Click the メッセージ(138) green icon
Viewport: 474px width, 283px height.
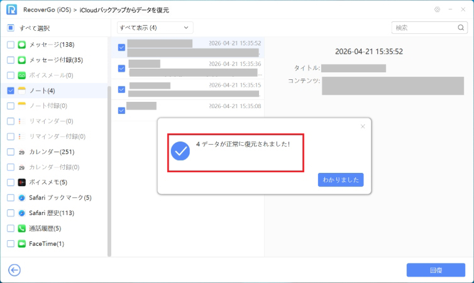point(22,45)
